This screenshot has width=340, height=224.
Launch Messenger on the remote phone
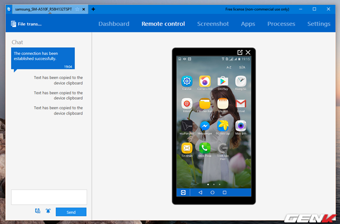pos(205,126)
